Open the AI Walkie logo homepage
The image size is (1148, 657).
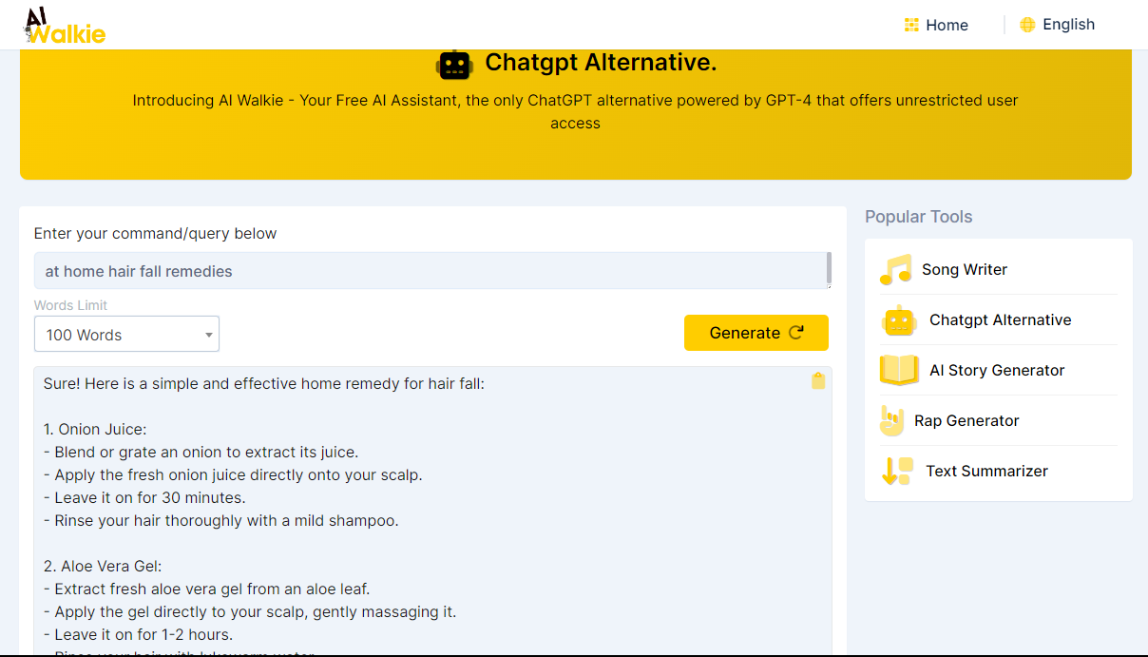(65, 25)
